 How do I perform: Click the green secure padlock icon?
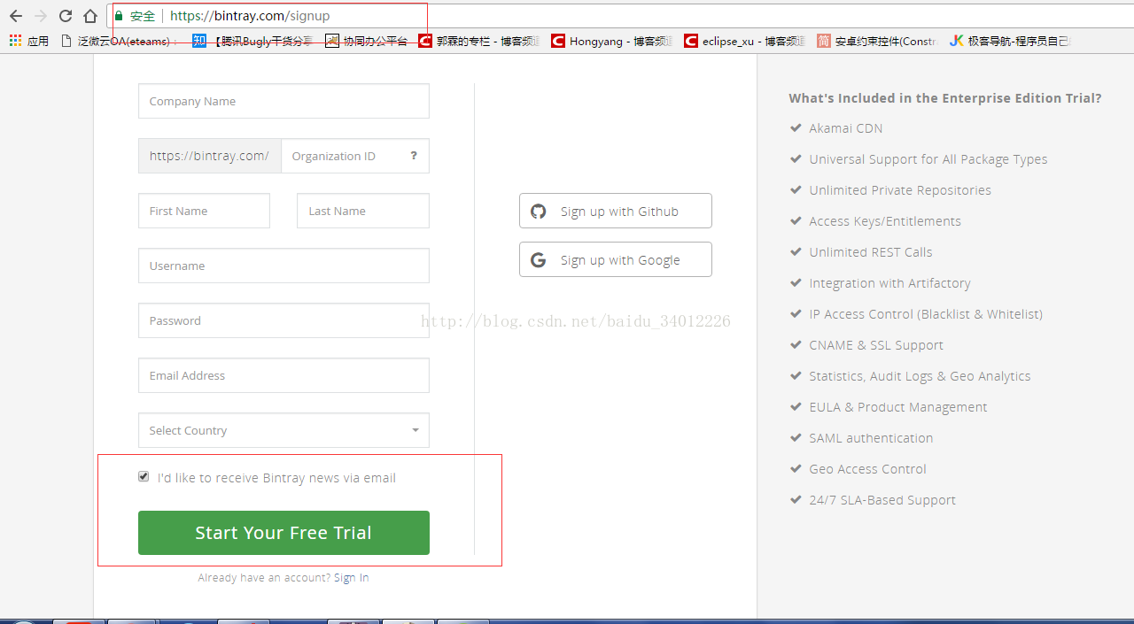pyautogui.click(x=119, y=16)
